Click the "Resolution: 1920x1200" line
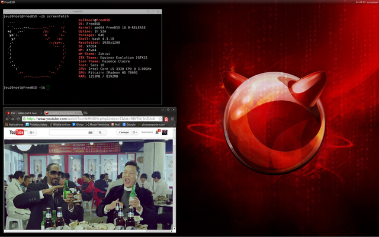 99,43
